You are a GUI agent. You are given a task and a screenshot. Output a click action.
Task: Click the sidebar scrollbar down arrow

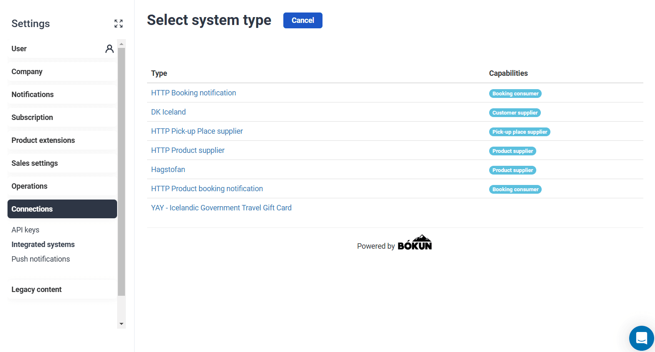tap(121, 324)
